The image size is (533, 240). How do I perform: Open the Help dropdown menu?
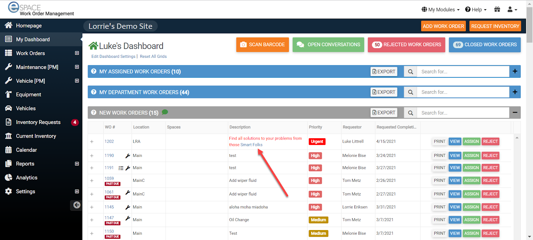tap(476, 10)
